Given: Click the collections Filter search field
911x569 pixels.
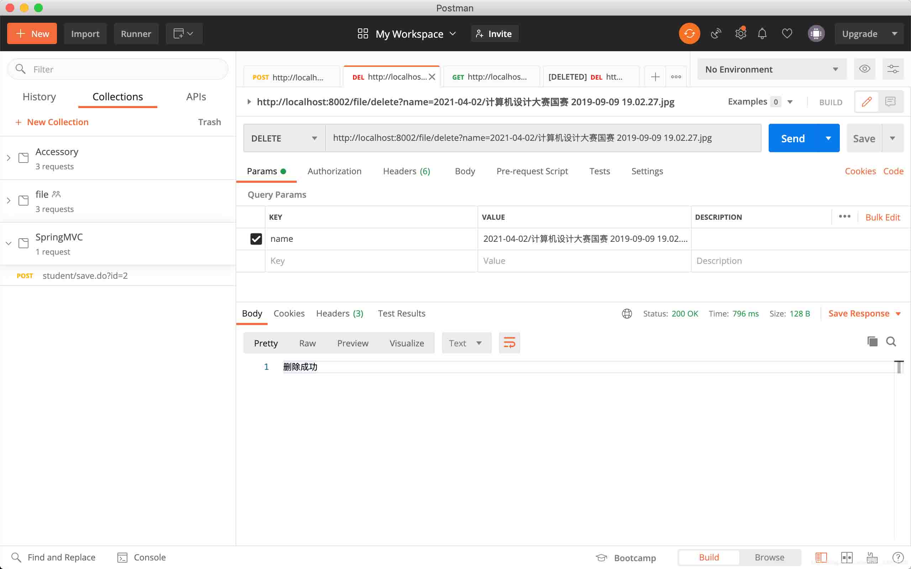Looking at the screenshot, I should click(x=118, y=69).
